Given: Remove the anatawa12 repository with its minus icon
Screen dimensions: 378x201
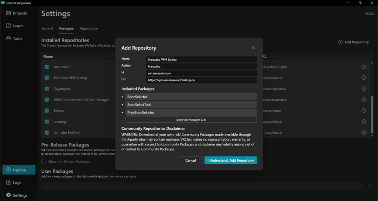Looking at the screenshot, I should point(364,67).
